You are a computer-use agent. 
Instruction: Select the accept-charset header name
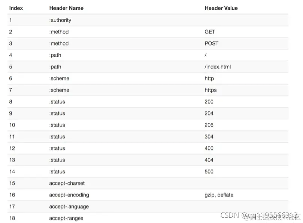tap(67, 183)
